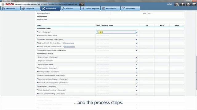Image resolution: width=197 pixels, height=110 pixels.
Task: Switch to the Diagnosis tab
Action: (x=30, y=9)
